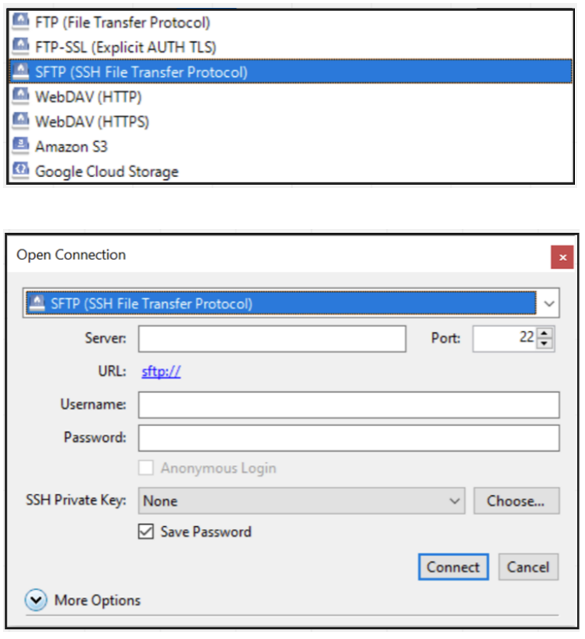585x639 pixels.
Task: Click the highlighted SFTP list drive icon
Action: pyautogui.click(x=21, y=73)
